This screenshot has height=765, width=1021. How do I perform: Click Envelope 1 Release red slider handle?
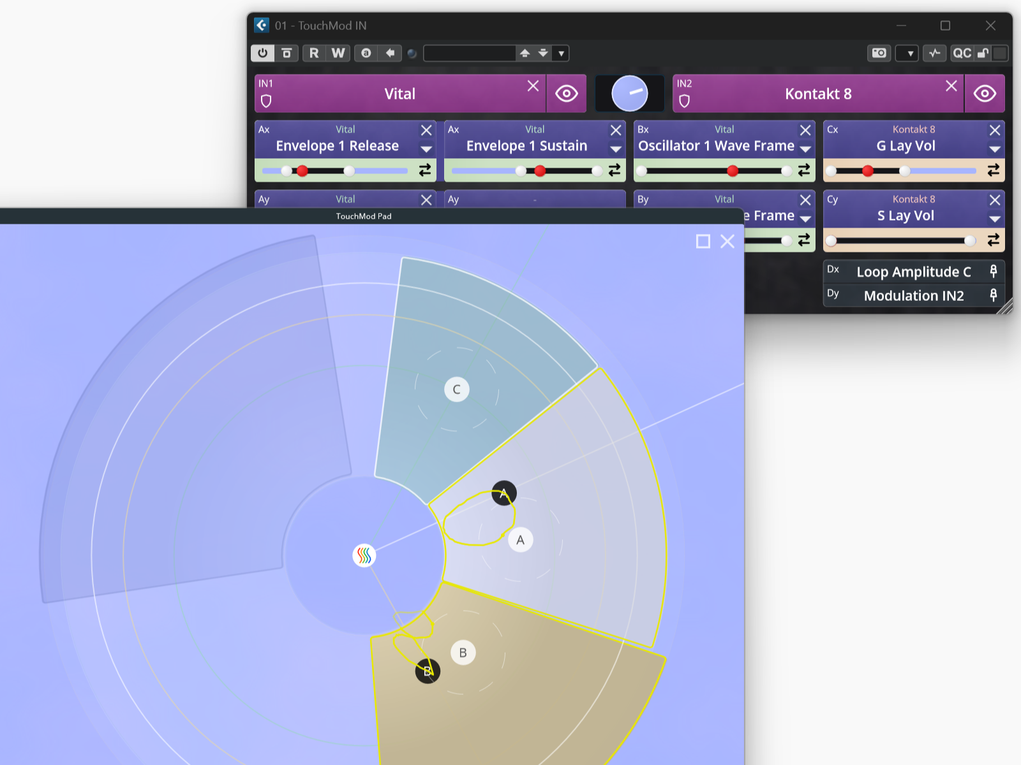pos(302,171)
